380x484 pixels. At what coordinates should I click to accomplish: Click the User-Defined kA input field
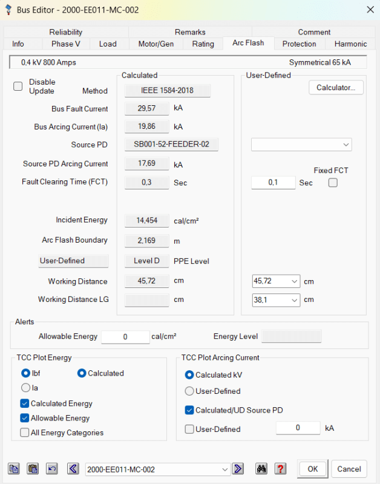pyautogui.click(x=298, y=428)
